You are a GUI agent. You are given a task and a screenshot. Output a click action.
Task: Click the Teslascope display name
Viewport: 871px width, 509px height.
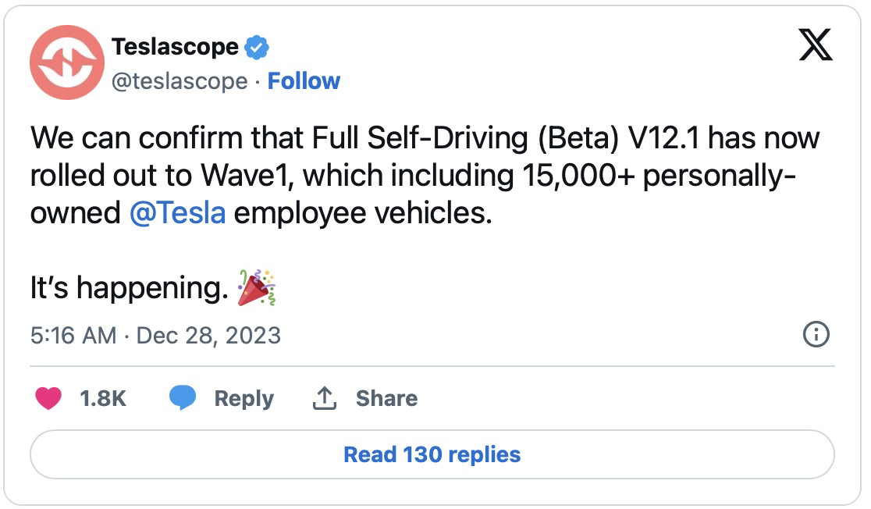pyautogui.click(x=175, y=48)
